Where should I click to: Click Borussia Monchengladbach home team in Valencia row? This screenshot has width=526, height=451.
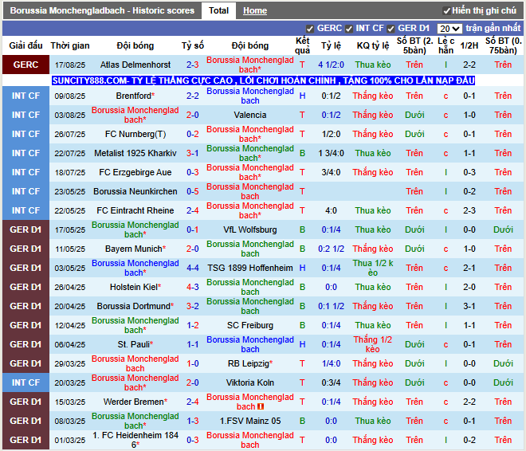click(x=135, y=115)
